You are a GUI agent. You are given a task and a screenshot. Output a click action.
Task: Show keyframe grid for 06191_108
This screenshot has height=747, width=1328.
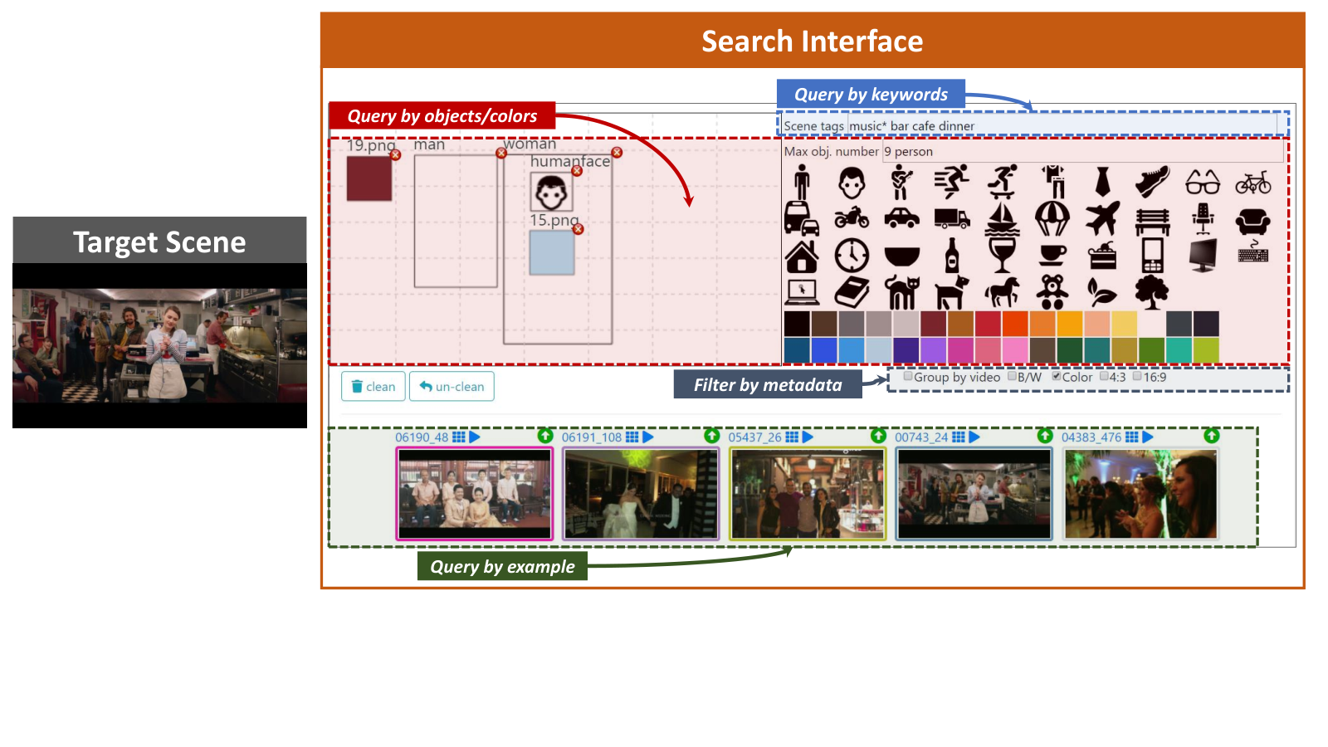coord(632,437)
